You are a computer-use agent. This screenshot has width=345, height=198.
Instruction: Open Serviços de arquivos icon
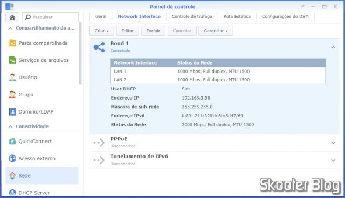pos(12,60)
